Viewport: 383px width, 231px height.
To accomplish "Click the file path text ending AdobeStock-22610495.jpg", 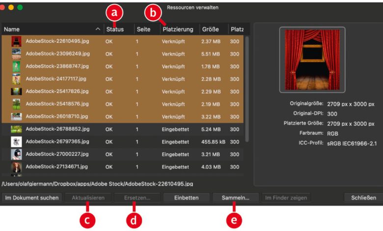I will [97, 184].
